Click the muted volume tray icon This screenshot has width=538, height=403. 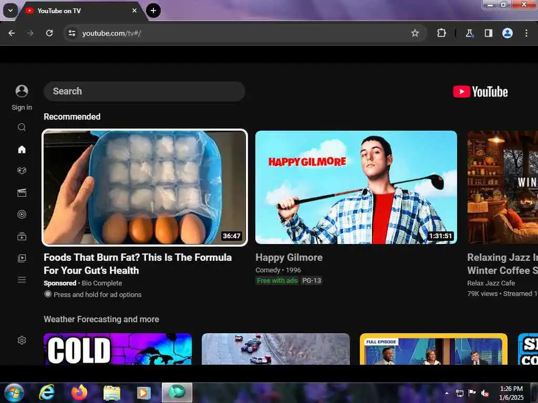coord(485,394)
